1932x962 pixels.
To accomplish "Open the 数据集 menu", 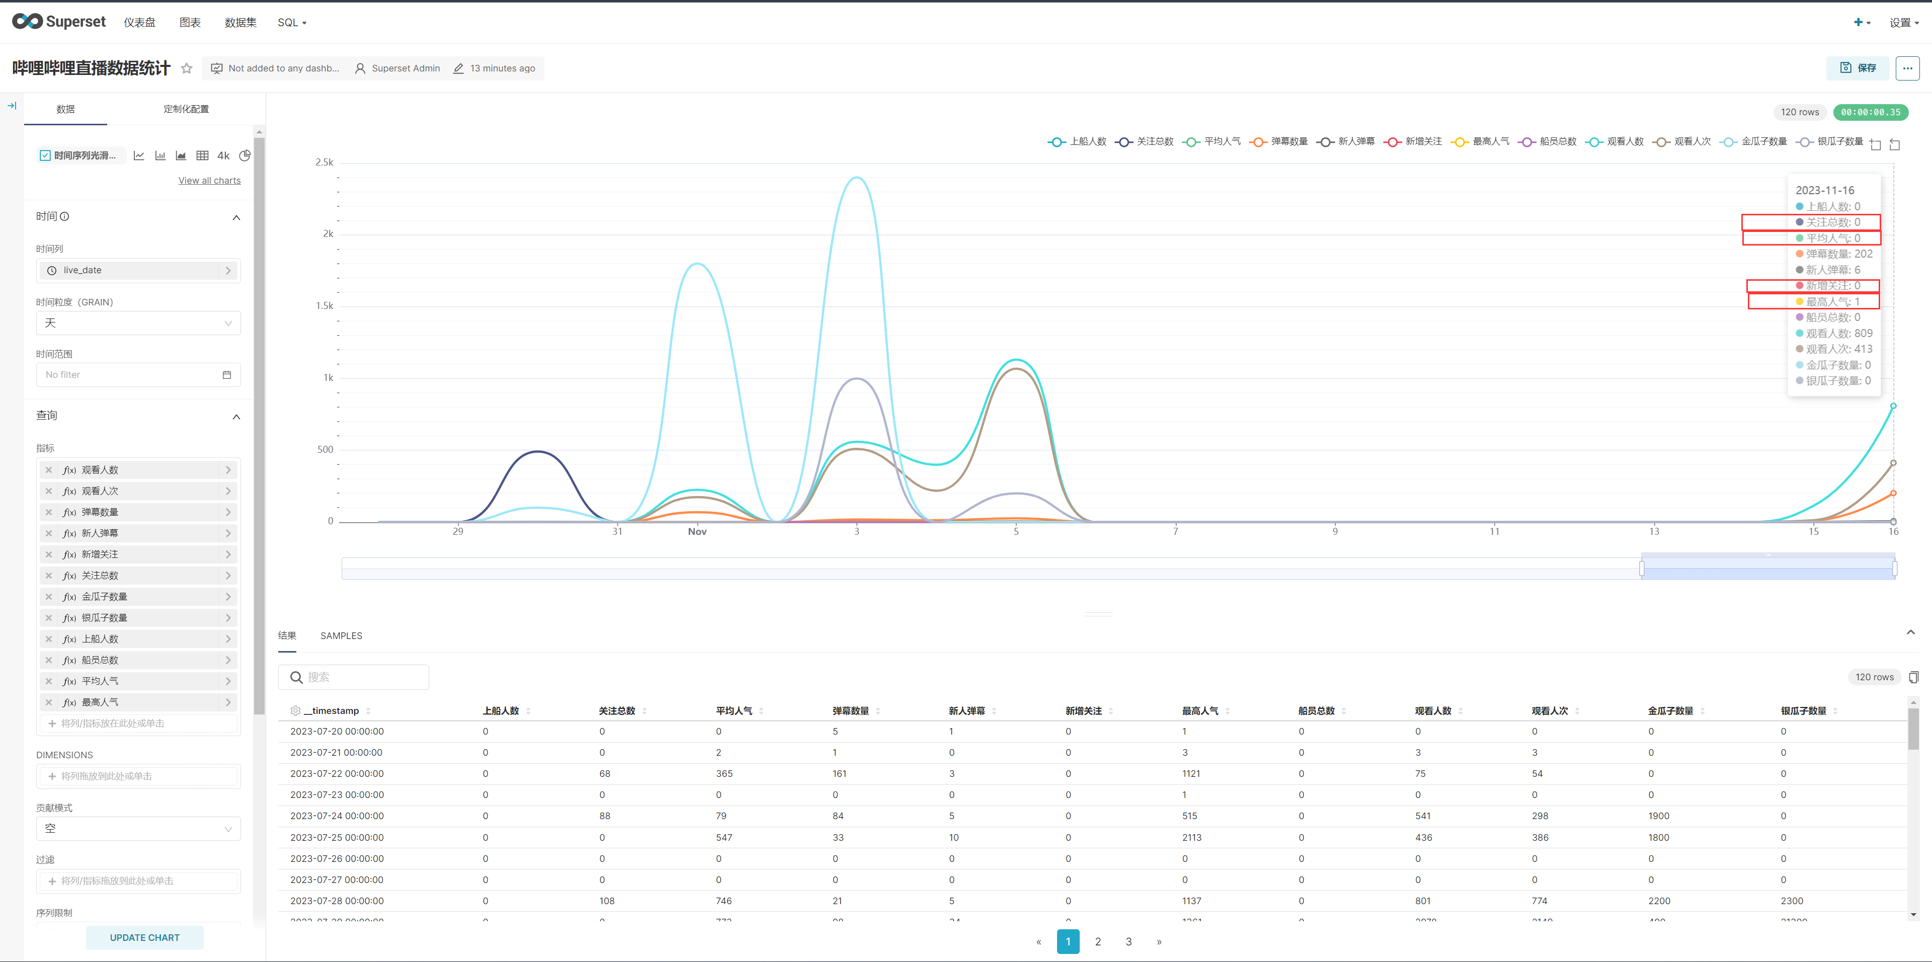I will pos(240,23).
